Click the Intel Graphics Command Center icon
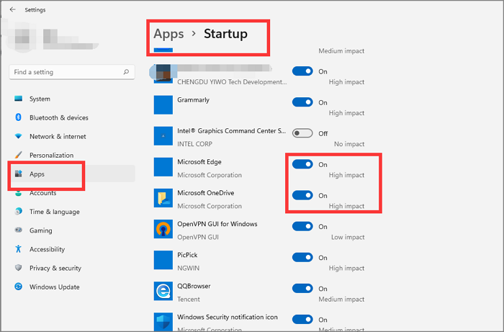Viewport: 504px width, 332px height. click(x=164, y=136)
